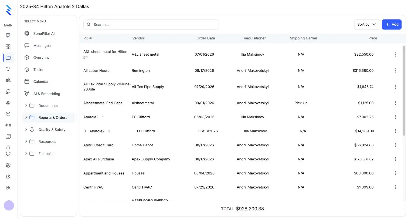The width and height of the screenshot is (408, 219).
Task: Click the Pick Up shipping carrier cell
Action: [x=301, y=103]
